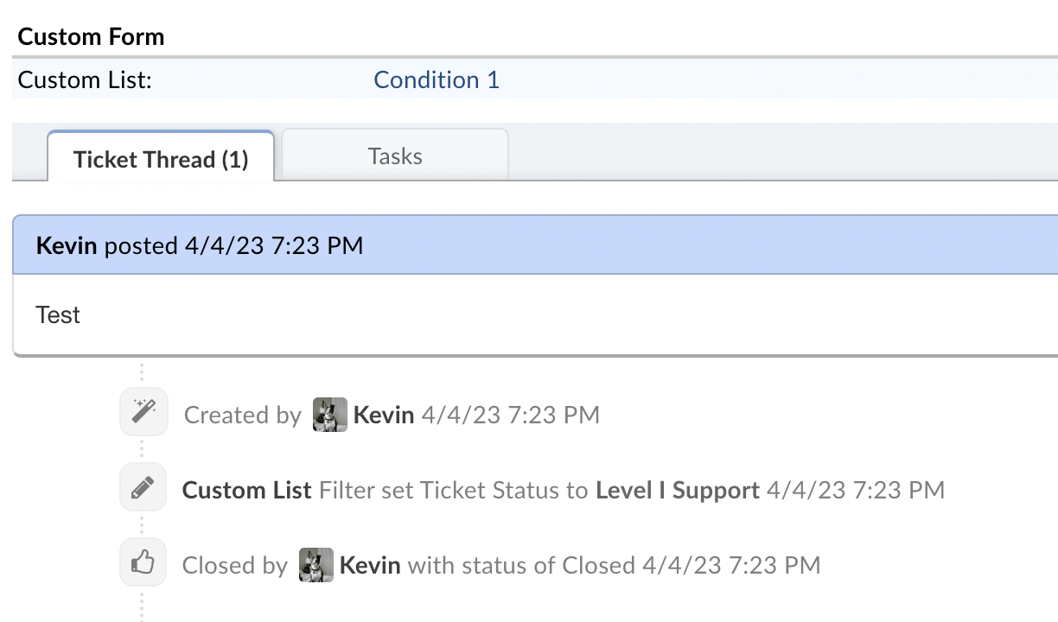Click the thumbs-up Closed event icon
The width and height of the screenshot is (1058, 622).
tap(143, 564)
